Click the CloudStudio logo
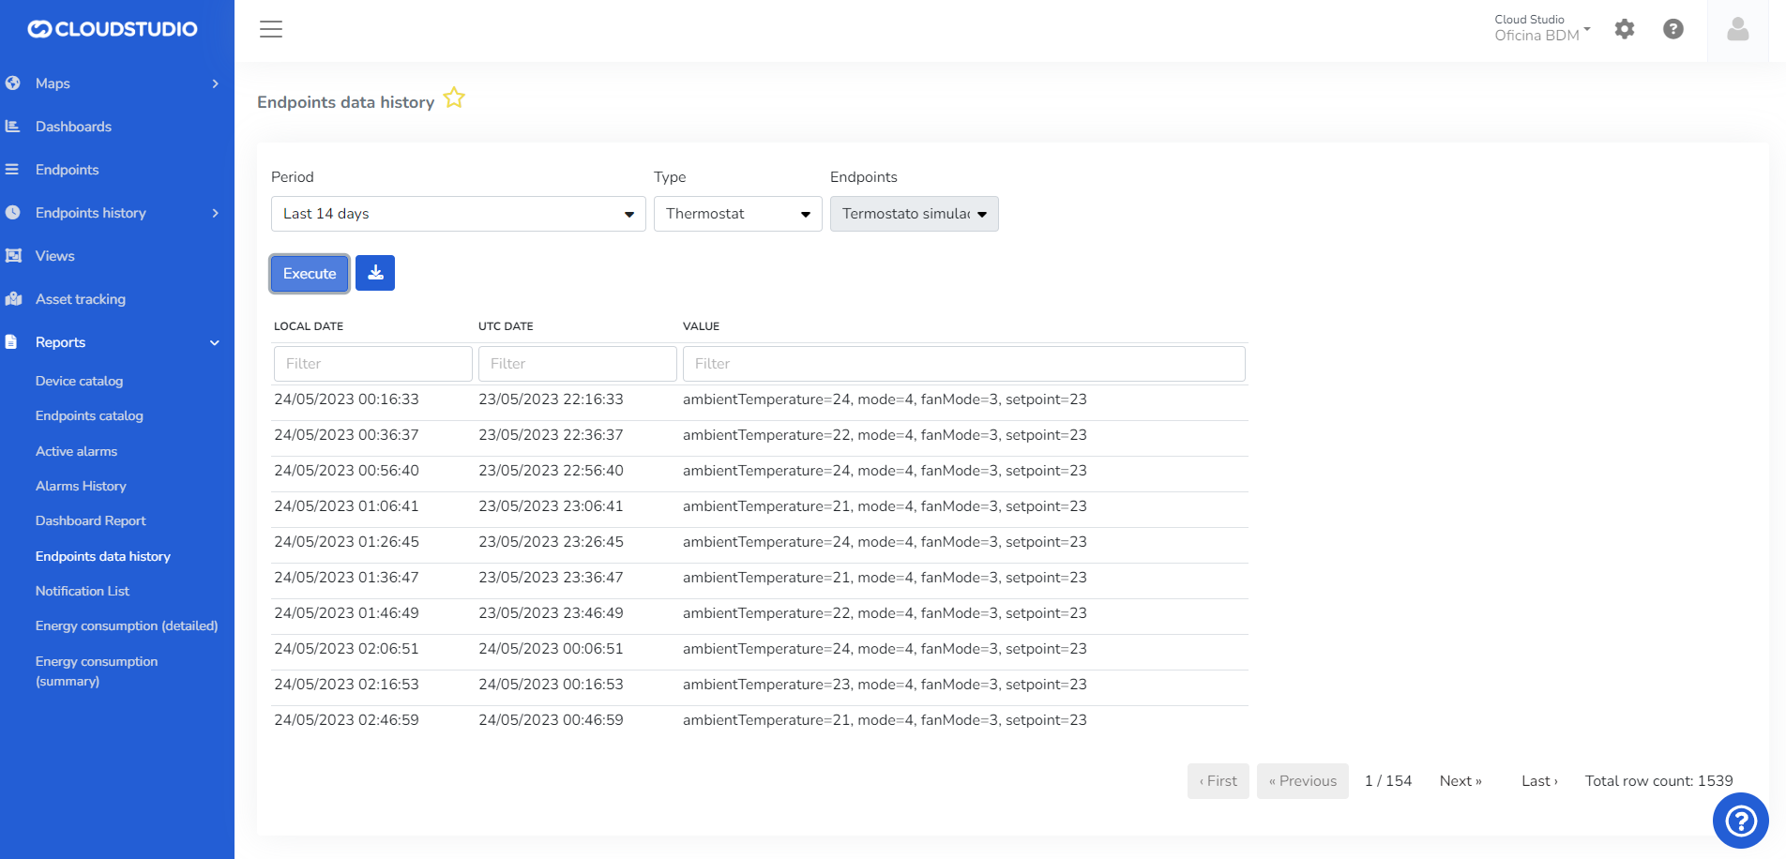The height and width of the screenshot is (859, 1786). click(x=114, y=29)
